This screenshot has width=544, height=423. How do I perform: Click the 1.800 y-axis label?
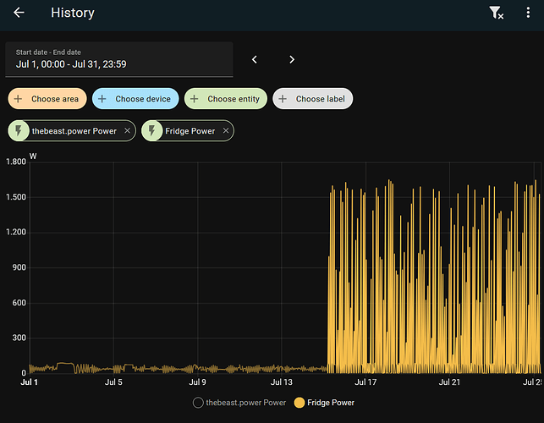point(15,162)
